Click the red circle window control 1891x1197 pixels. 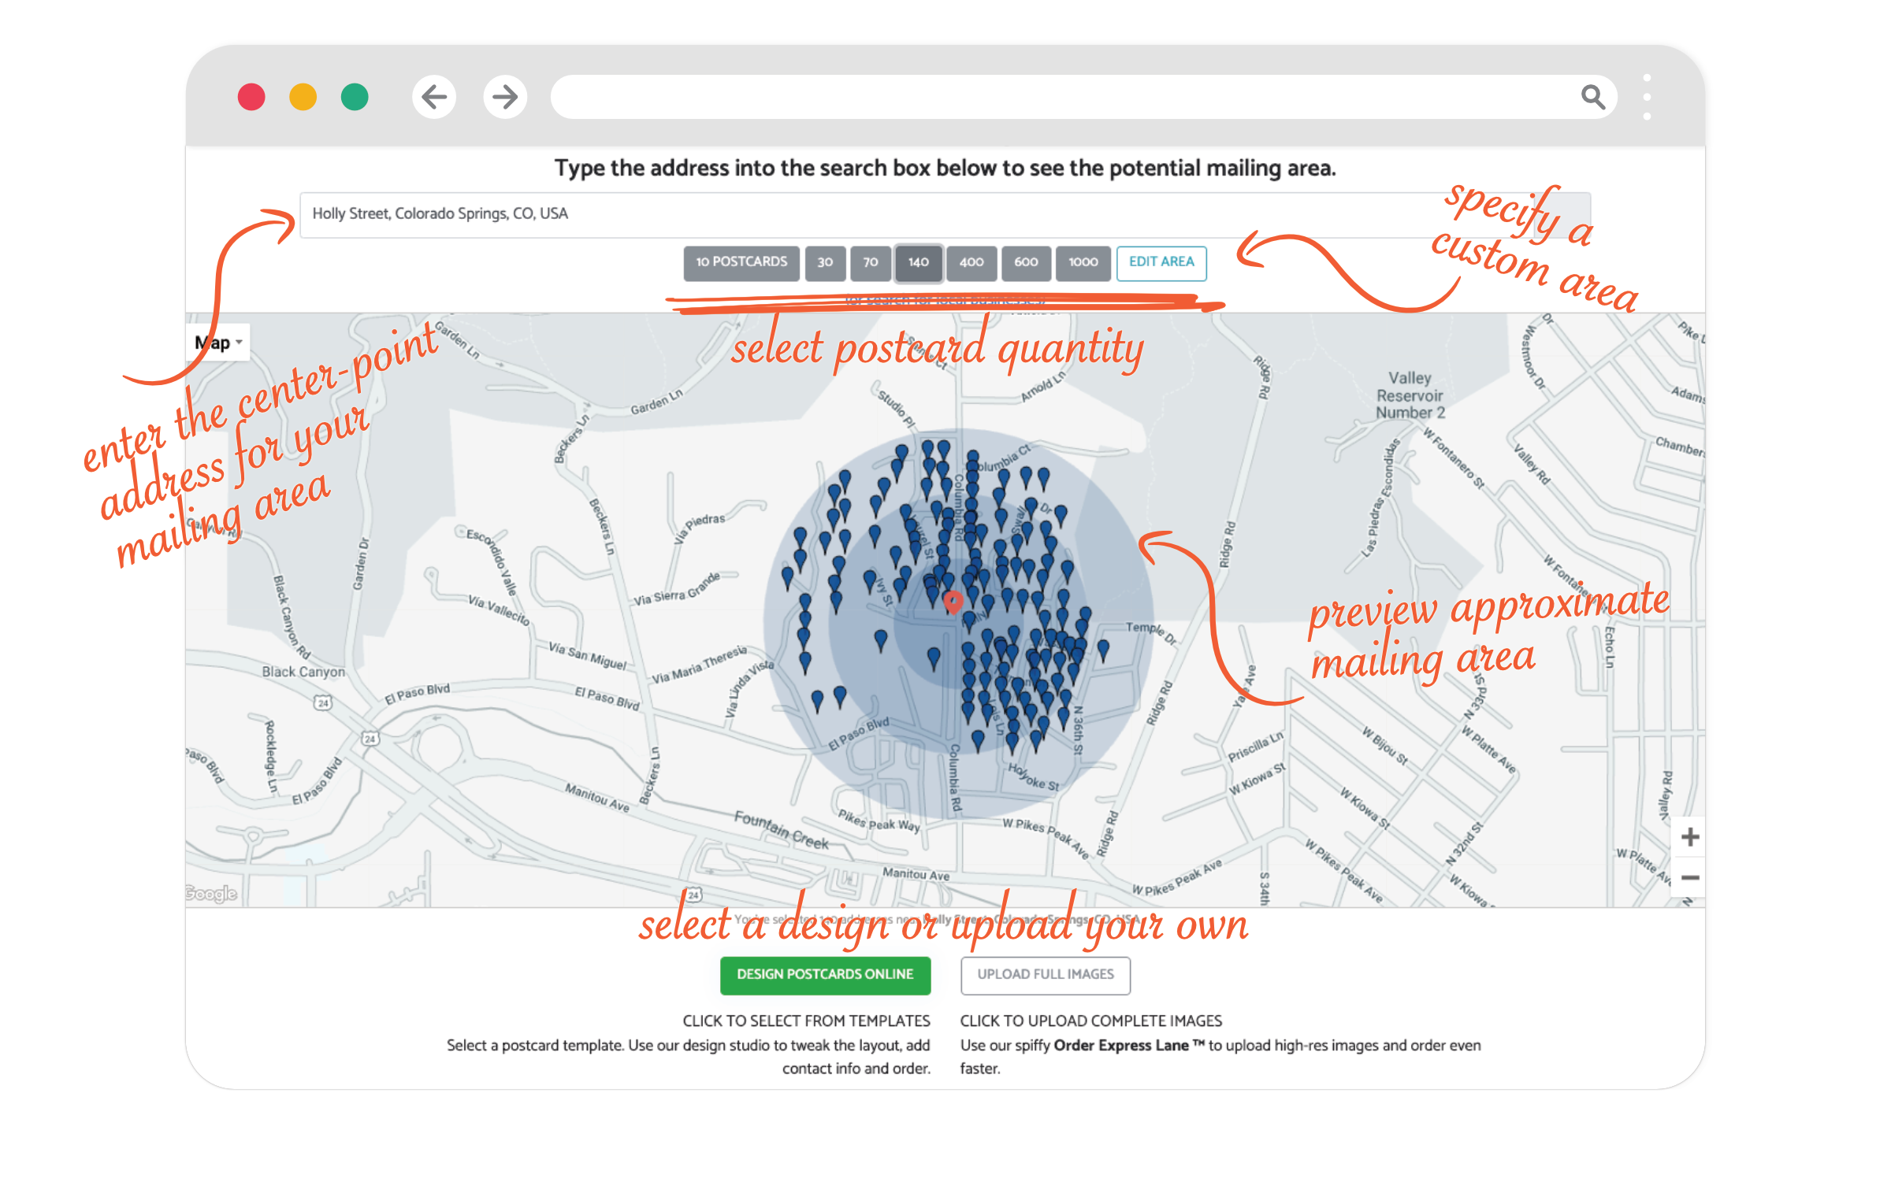point(251,97)
